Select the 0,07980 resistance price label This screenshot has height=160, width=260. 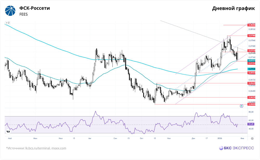[x=251, y=36]
